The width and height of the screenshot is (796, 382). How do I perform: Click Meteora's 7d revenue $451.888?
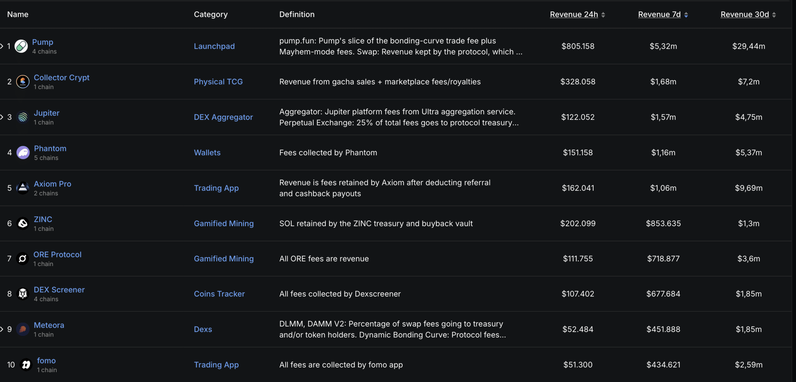pos(663,329)
